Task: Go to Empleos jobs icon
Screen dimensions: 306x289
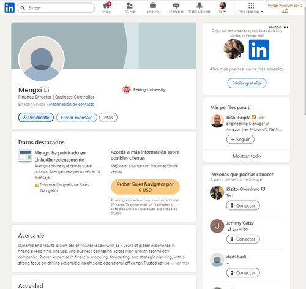Action: tap(153, 8)
